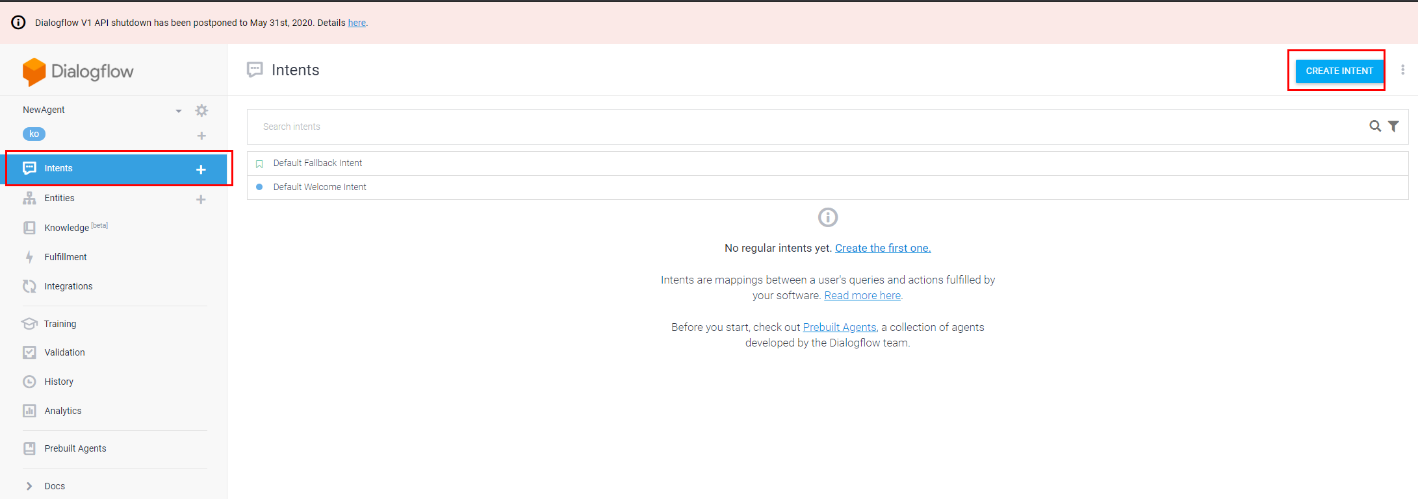Click the Knowledge book icon

point(29,228)
